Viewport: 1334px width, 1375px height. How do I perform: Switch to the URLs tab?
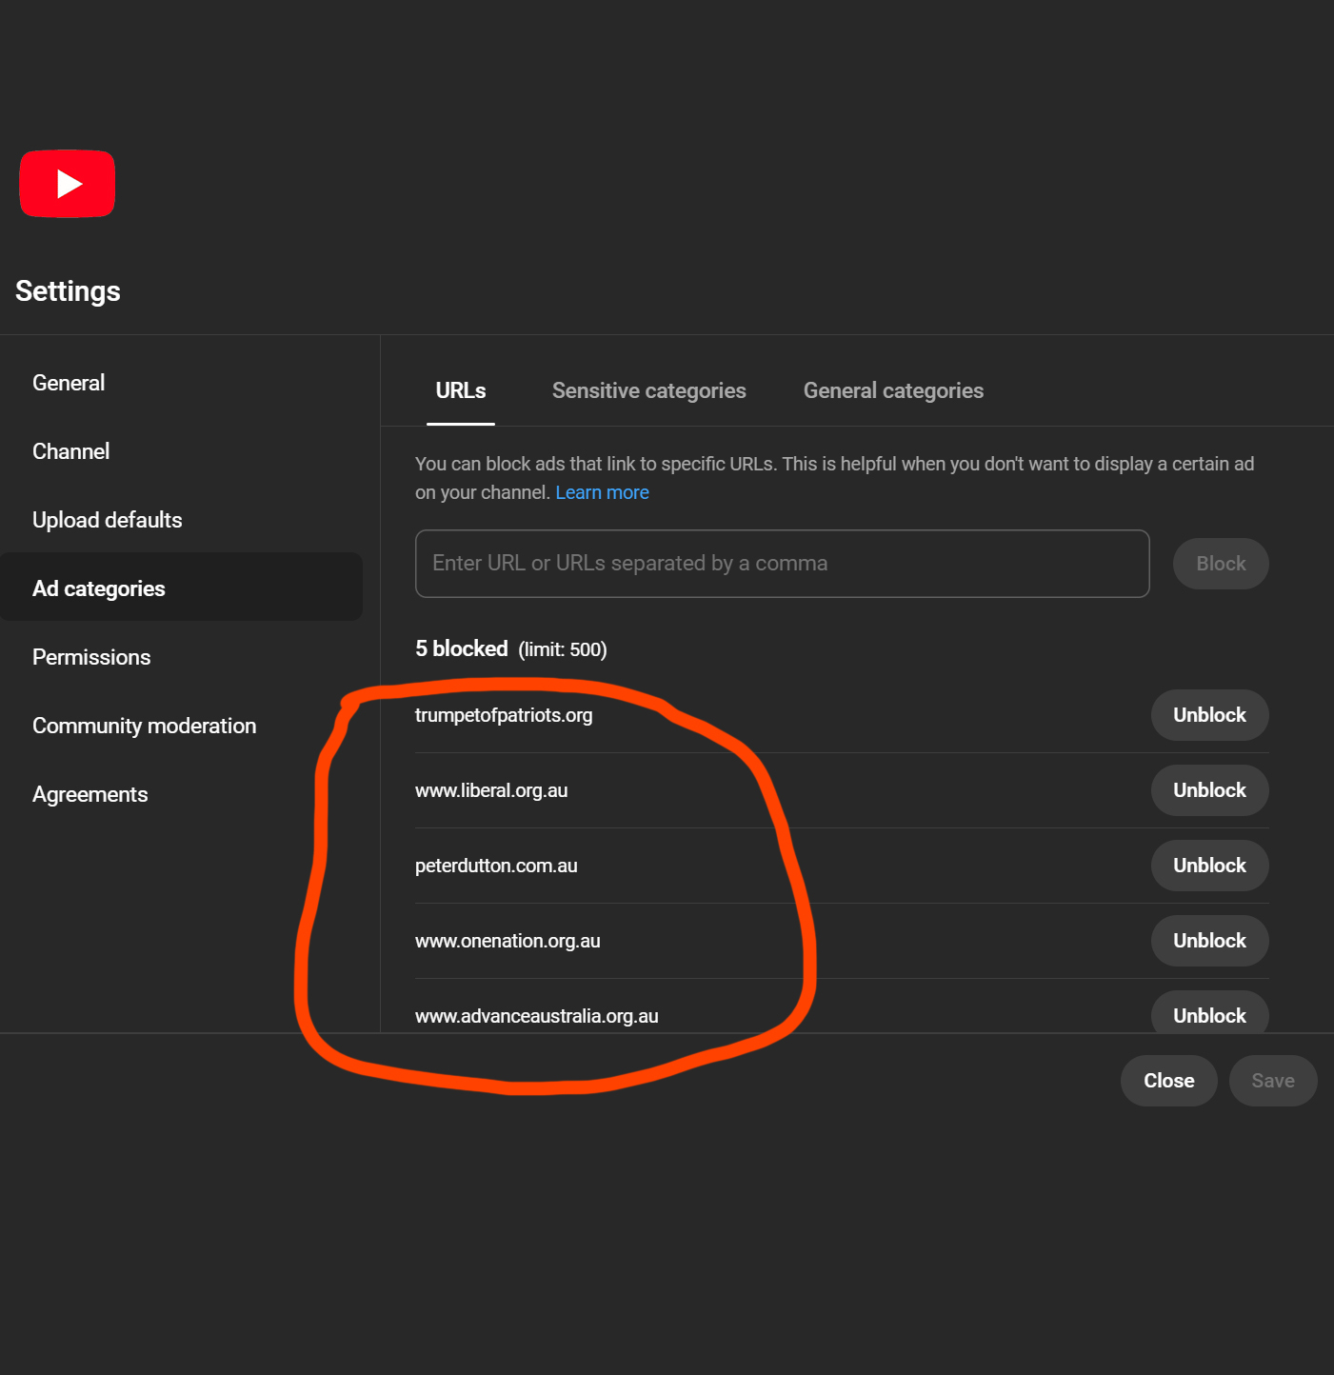pyautogui.click(x=461, y=390)
